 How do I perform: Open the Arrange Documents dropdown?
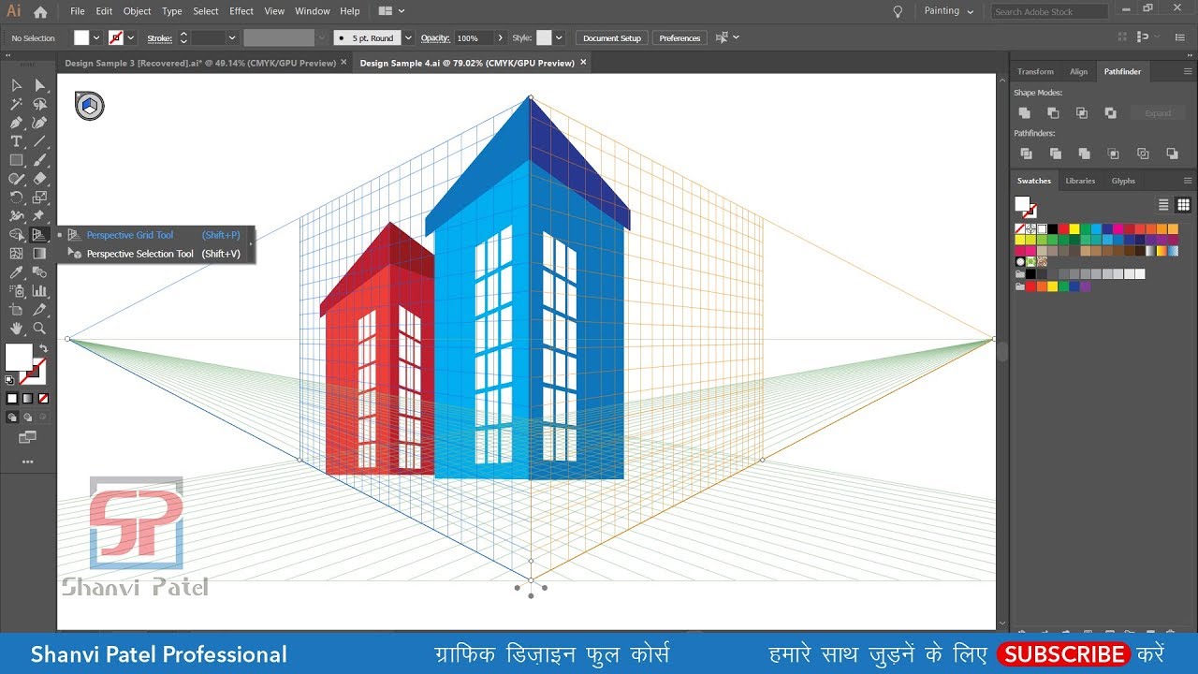391,11
